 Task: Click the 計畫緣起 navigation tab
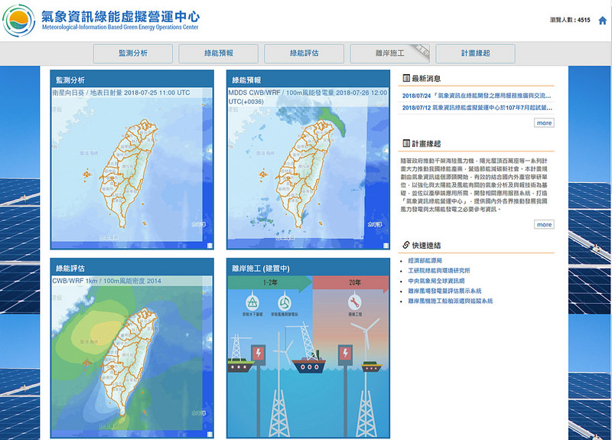point(475,54)
